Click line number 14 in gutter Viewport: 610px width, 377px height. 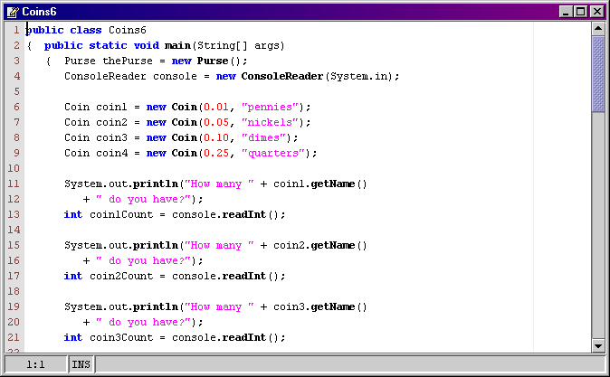[14, 230]
